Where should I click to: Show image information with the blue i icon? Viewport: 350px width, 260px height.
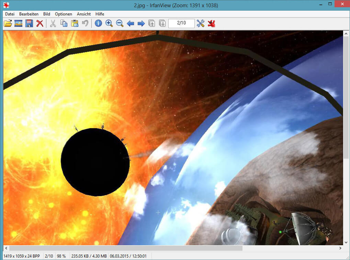point(98,23)
